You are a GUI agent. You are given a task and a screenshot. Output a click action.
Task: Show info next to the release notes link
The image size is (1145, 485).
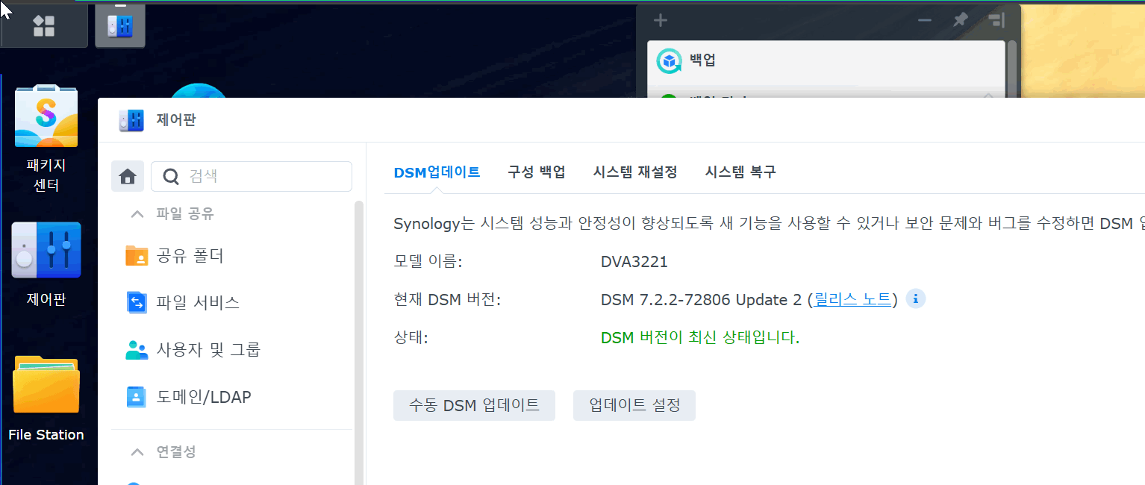click(916, 299)
